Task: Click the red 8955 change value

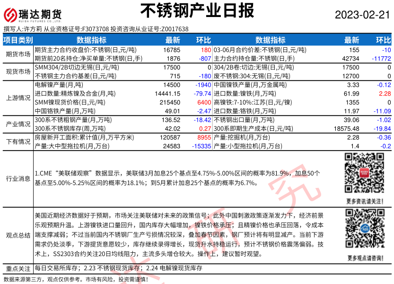Action: pos(203,137)
